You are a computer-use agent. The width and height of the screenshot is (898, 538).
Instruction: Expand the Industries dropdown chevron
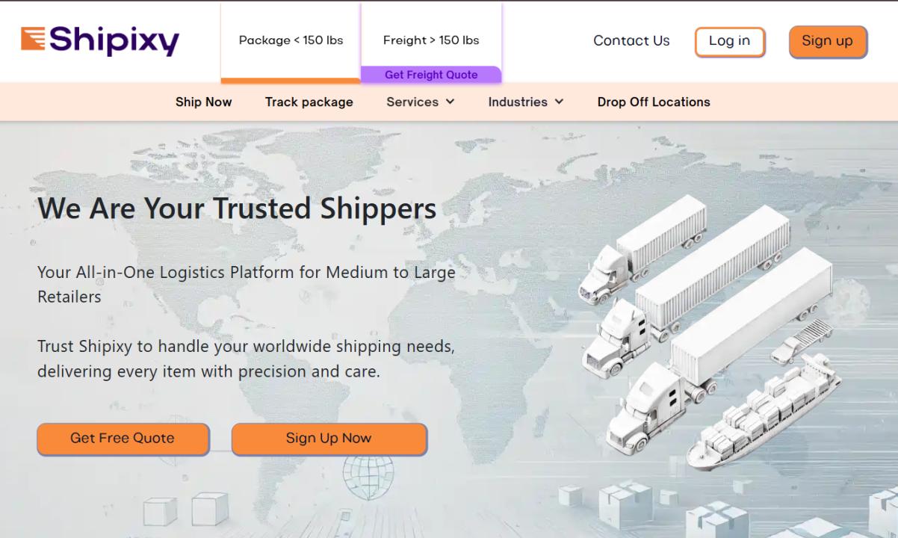[559, 102]
